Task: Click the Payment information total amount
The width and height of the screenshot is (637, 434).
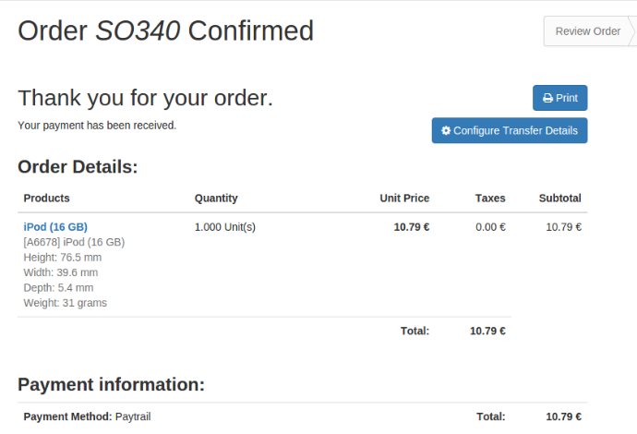Action: pos(563,416)
